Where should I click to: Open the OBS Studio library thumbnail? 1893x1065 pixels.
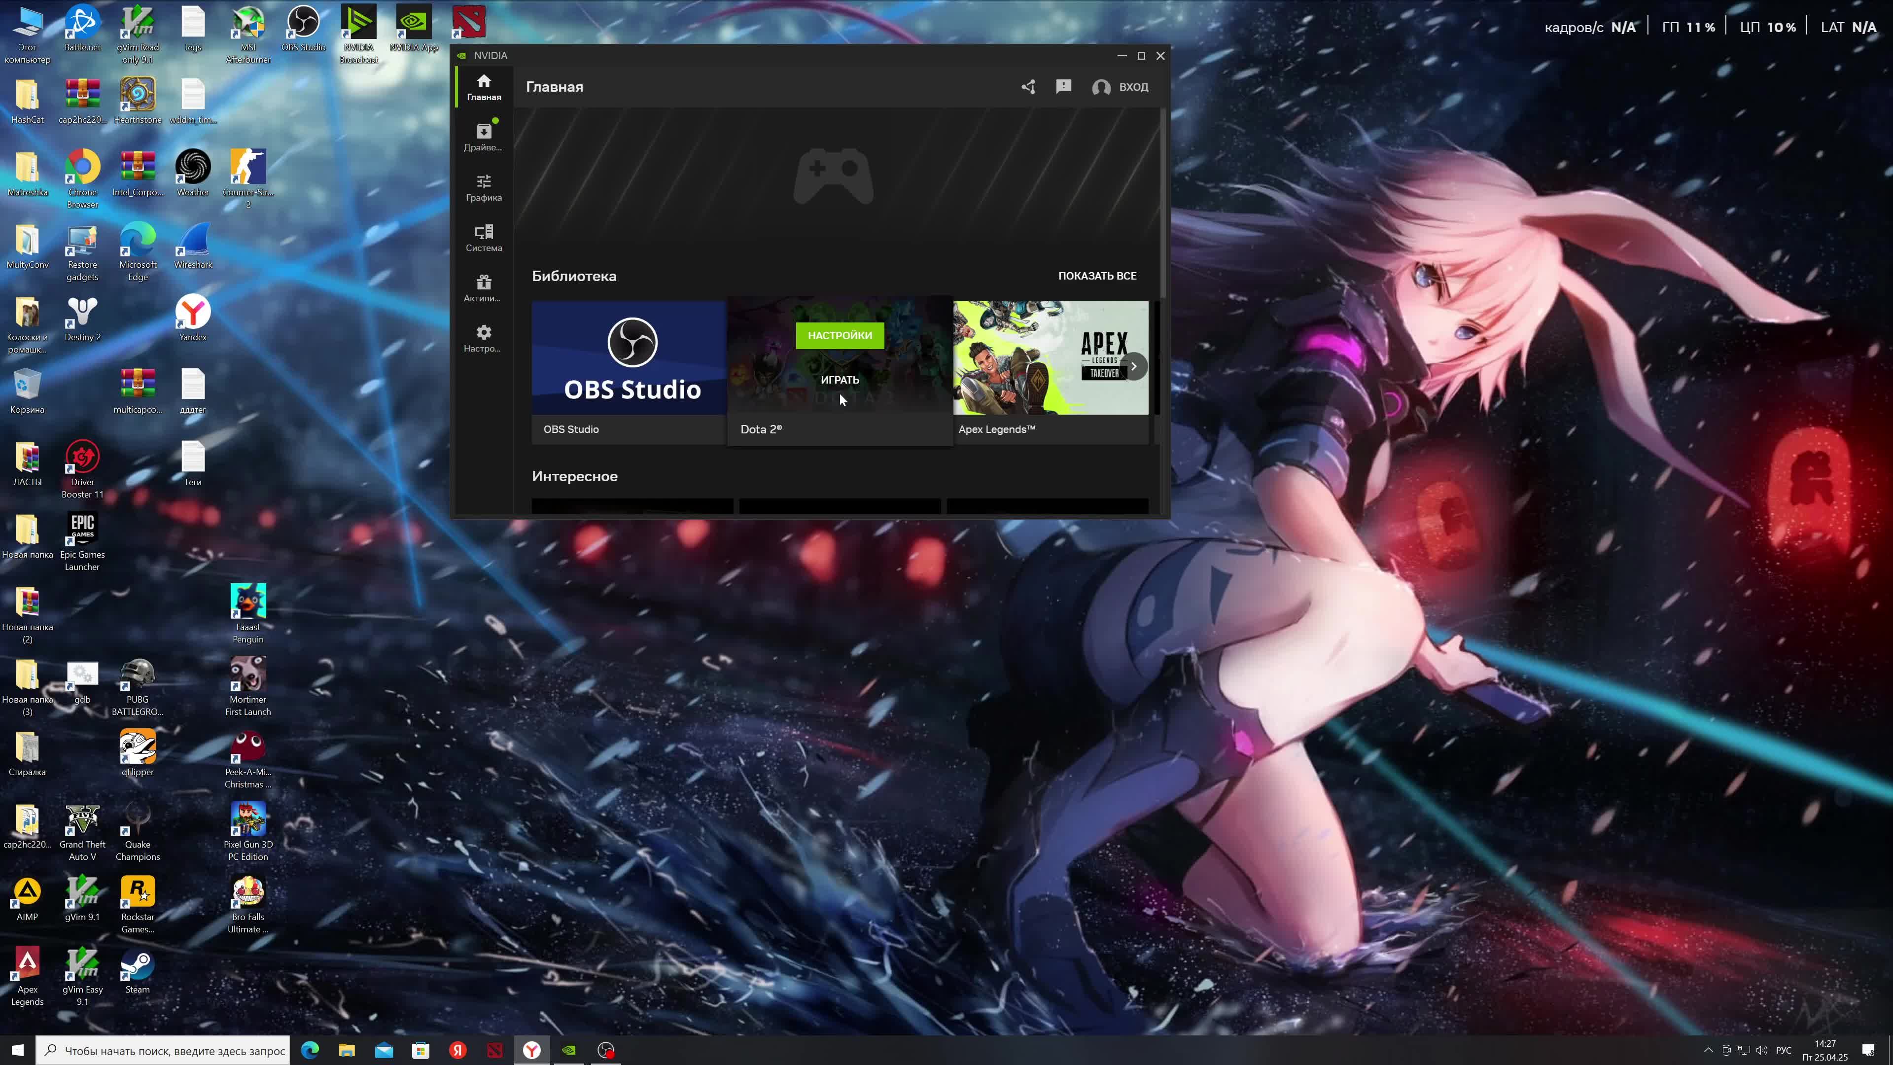(629, 358)
